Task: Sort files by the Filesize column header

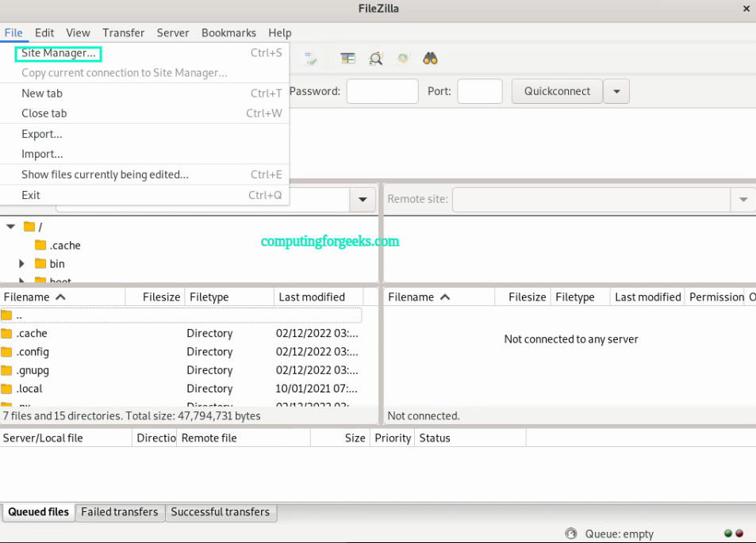Action: coord(161,296)
